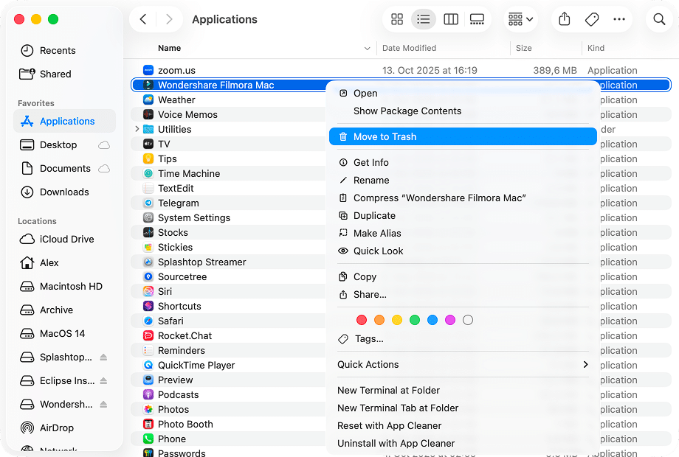Image resolution: width=679 pixels, height=457 pixels.
Task: Click the Telegram app icon
Action: pos(150,203)
